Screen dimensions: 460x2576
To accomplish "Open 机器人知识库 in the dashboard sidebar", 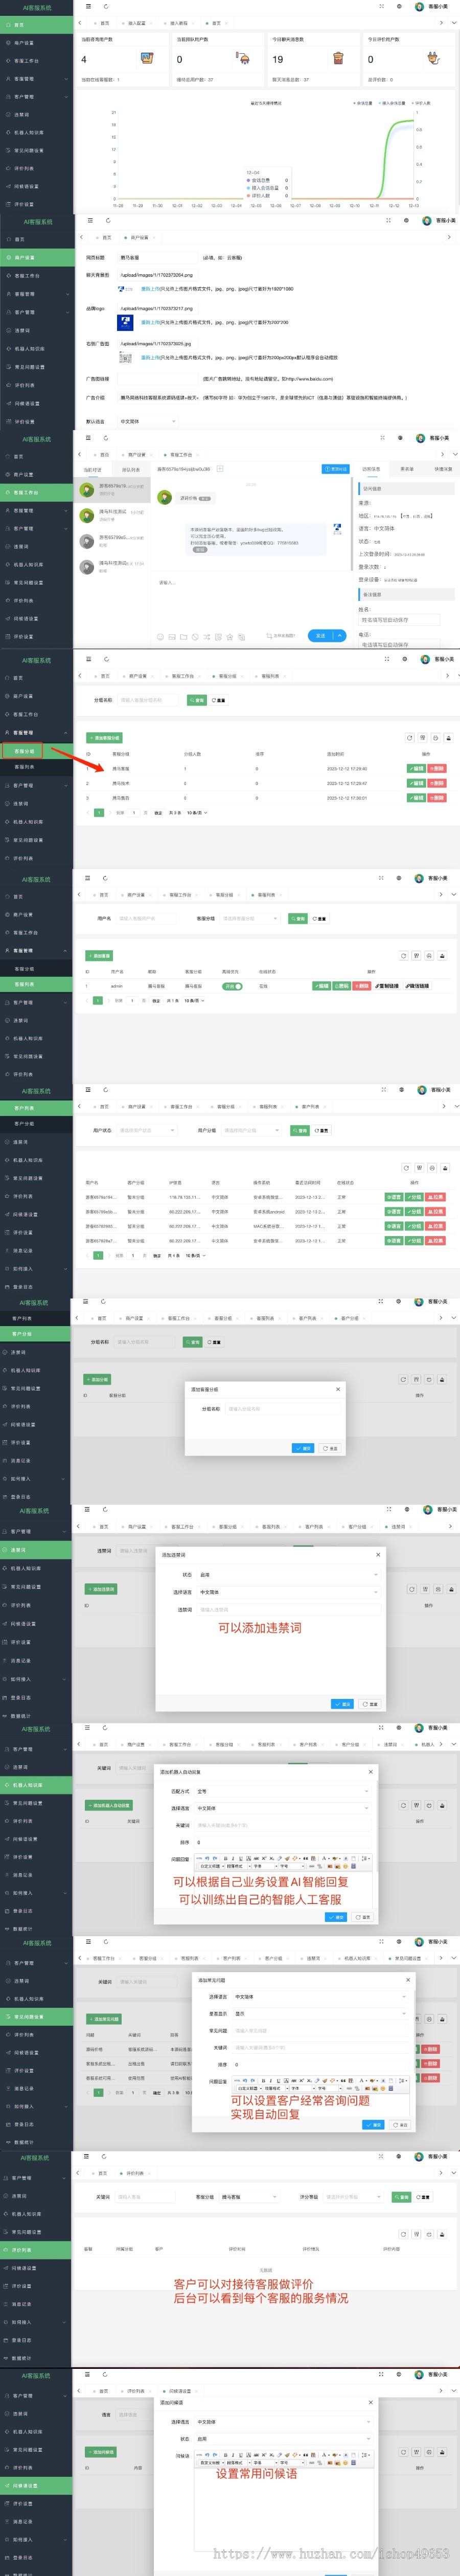I will pyautogui.click(x=36, y=132).
